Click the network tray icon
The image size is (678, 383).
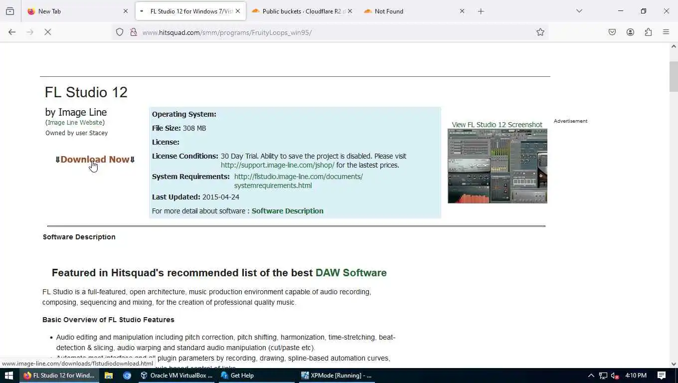pyautogui.click(x=603, y=376)
